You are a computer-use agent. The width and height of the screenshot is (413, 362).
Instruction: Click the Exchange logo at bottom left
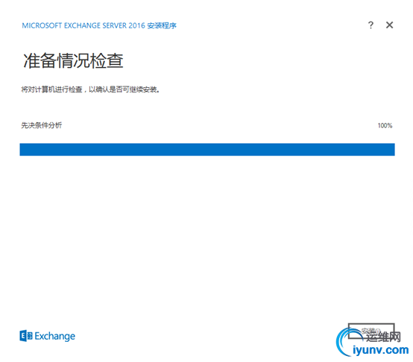tap(48, 336)
